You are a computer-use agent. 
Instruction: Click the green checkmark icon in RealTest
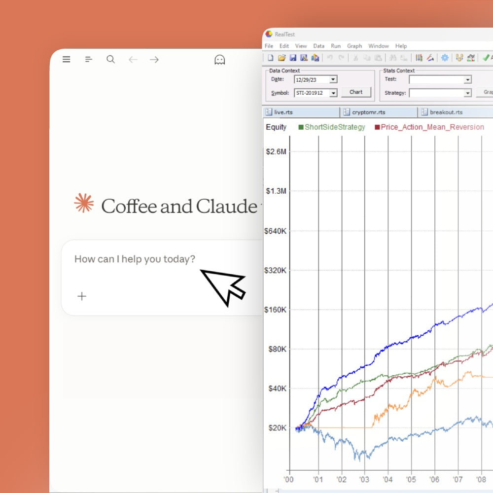click(486, 58)
